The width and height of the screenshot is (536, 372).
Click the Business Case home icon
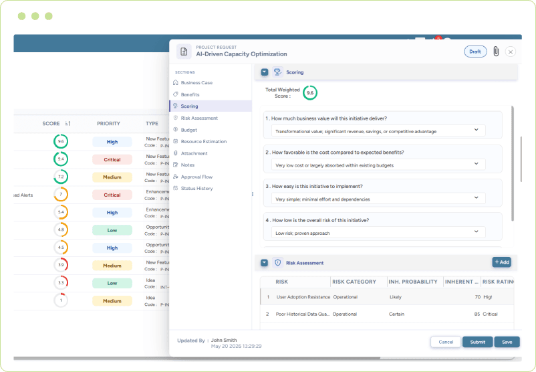click(x=176, y=82)
